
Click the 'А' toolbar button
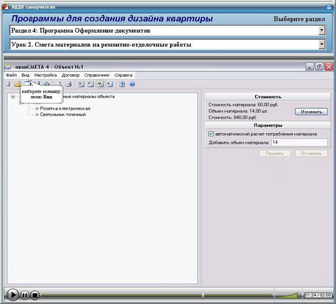(109, 84)
